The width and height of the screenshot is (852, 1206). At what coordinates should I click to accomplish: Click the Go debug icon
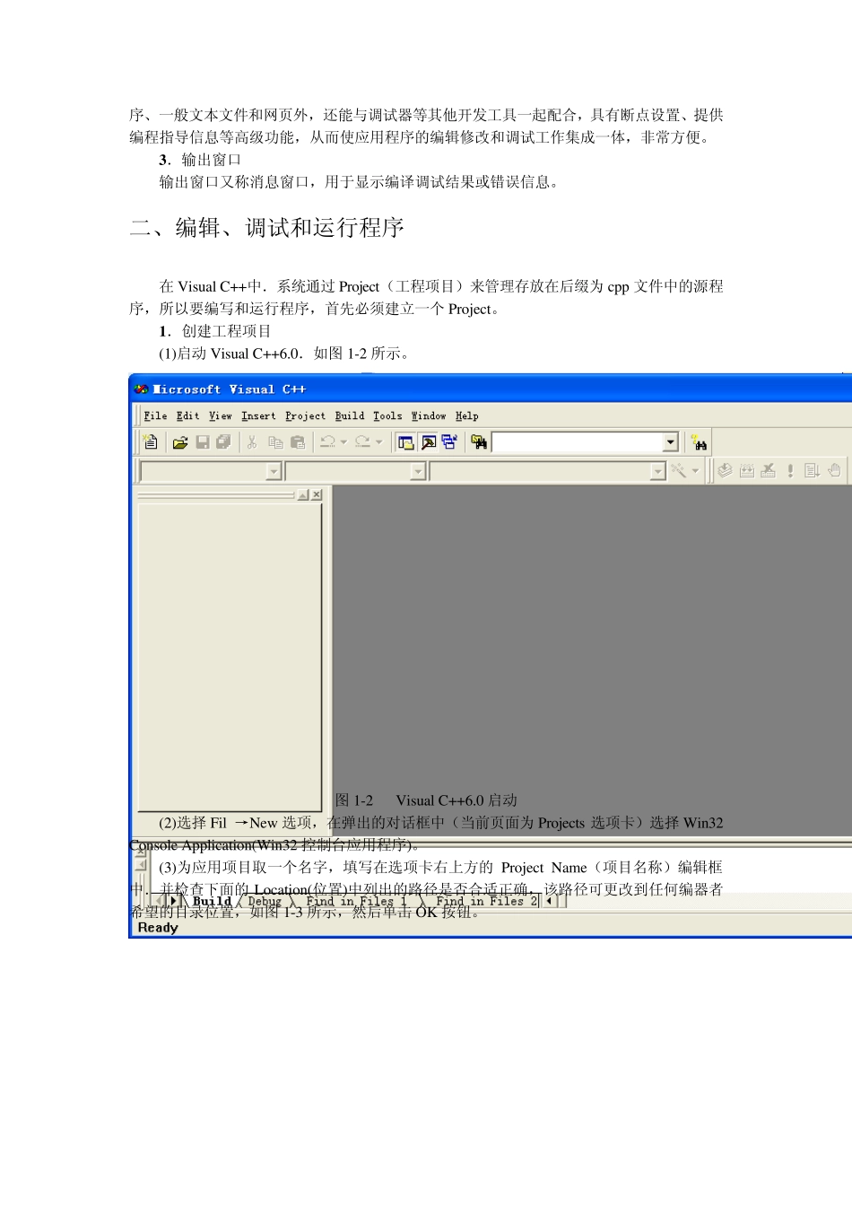tap(813, 471)
